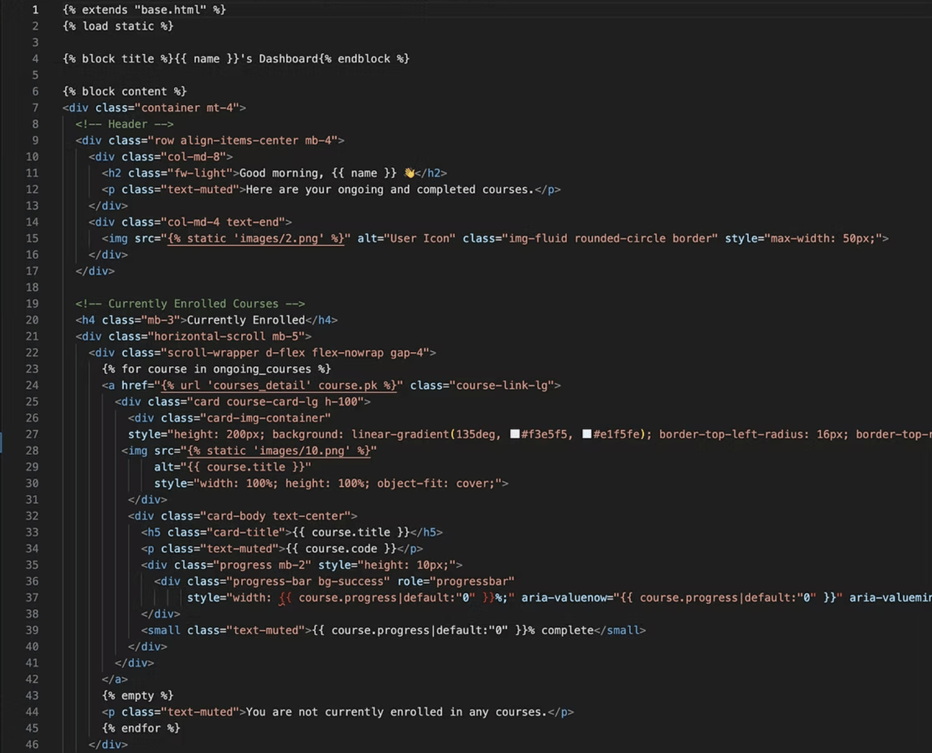Follow the url 'courses_detail' underlined link
Viewport: 932px width, 753px height.
[x=278, y=386]
